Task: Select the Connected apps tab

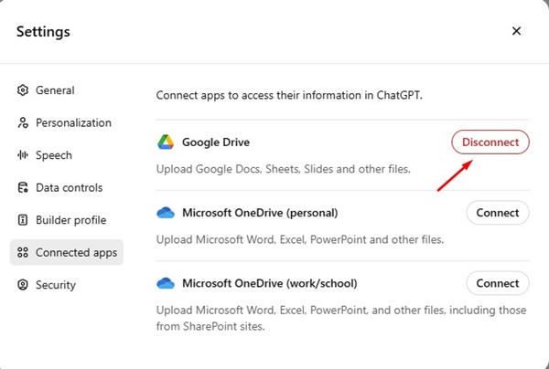Action: coord(67,253)
